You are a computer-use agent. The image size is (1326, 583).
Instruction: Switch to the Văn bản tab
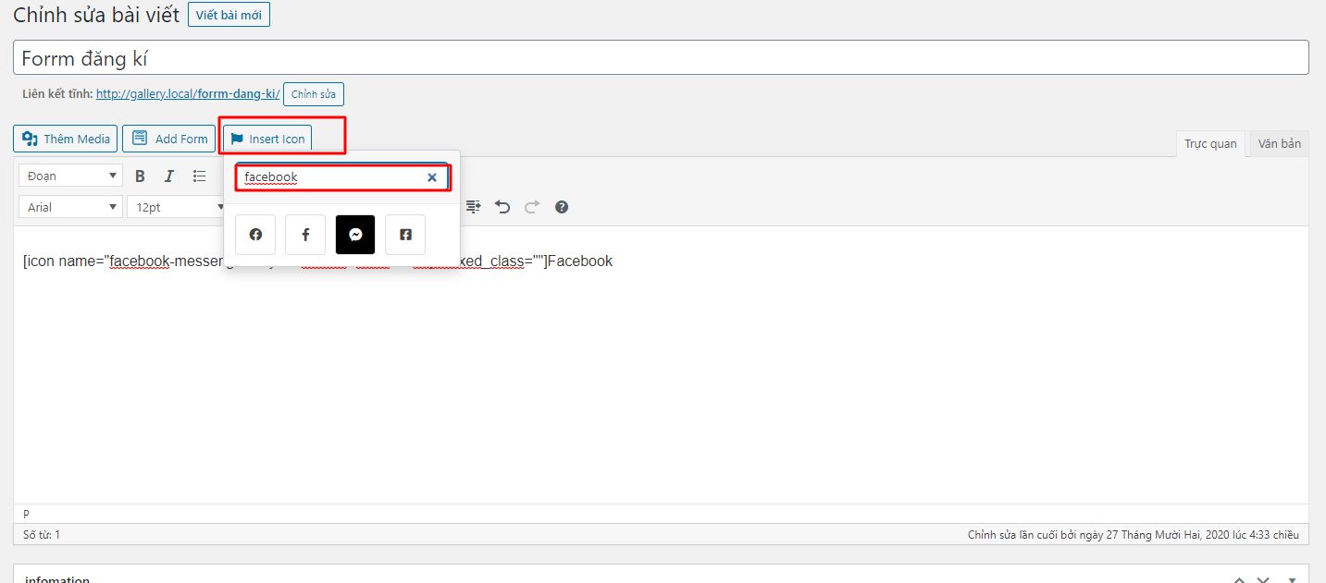pyautogui.click(x=1279, y=143)
